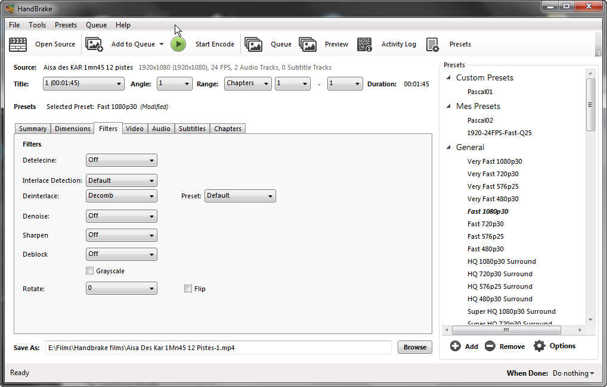Select the 1920-24FPS-Fast-Q25 preset

click(500, 133)
